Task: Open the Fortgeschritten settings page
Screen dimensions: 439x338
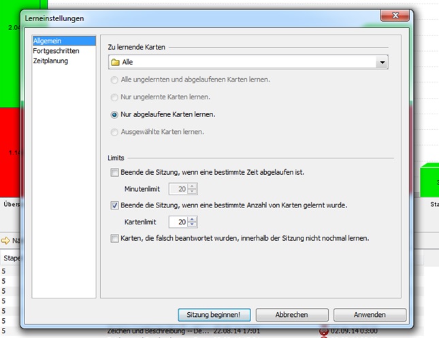Action: click(56, 51)
